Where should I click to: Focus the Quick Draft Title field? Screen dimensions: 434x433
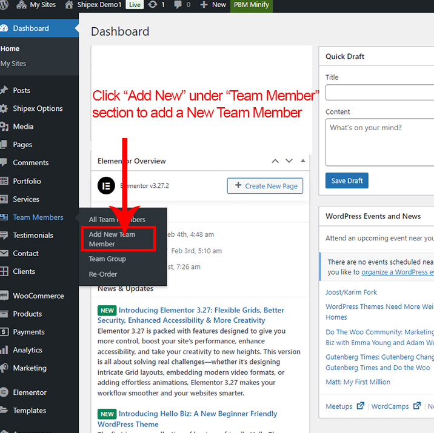[379, 92]
